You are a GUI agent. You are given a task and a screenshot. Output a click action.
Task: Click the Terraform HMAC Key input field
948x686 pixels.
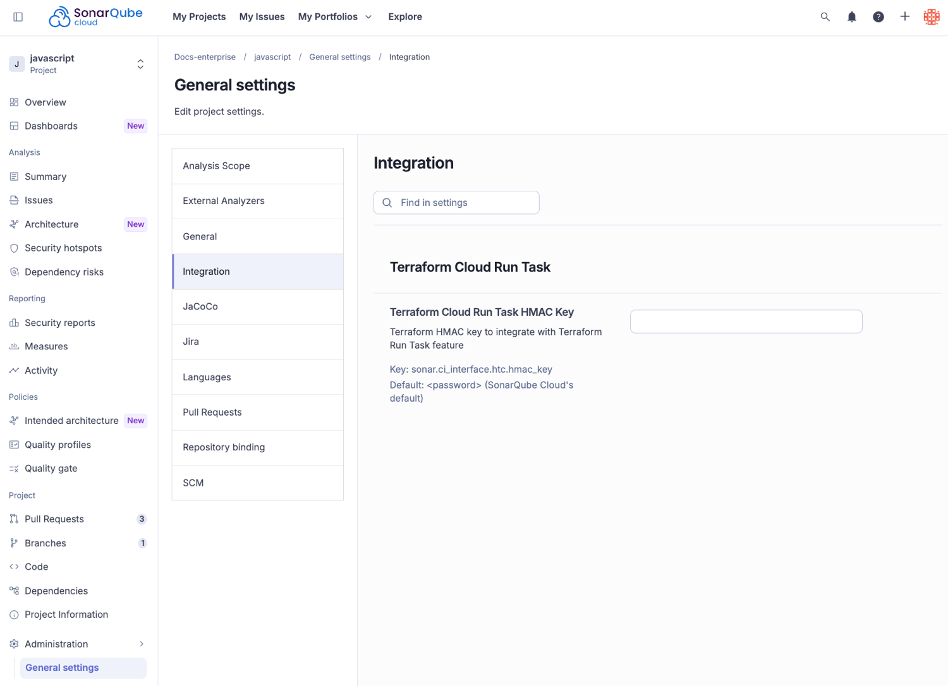click(746, 322)
